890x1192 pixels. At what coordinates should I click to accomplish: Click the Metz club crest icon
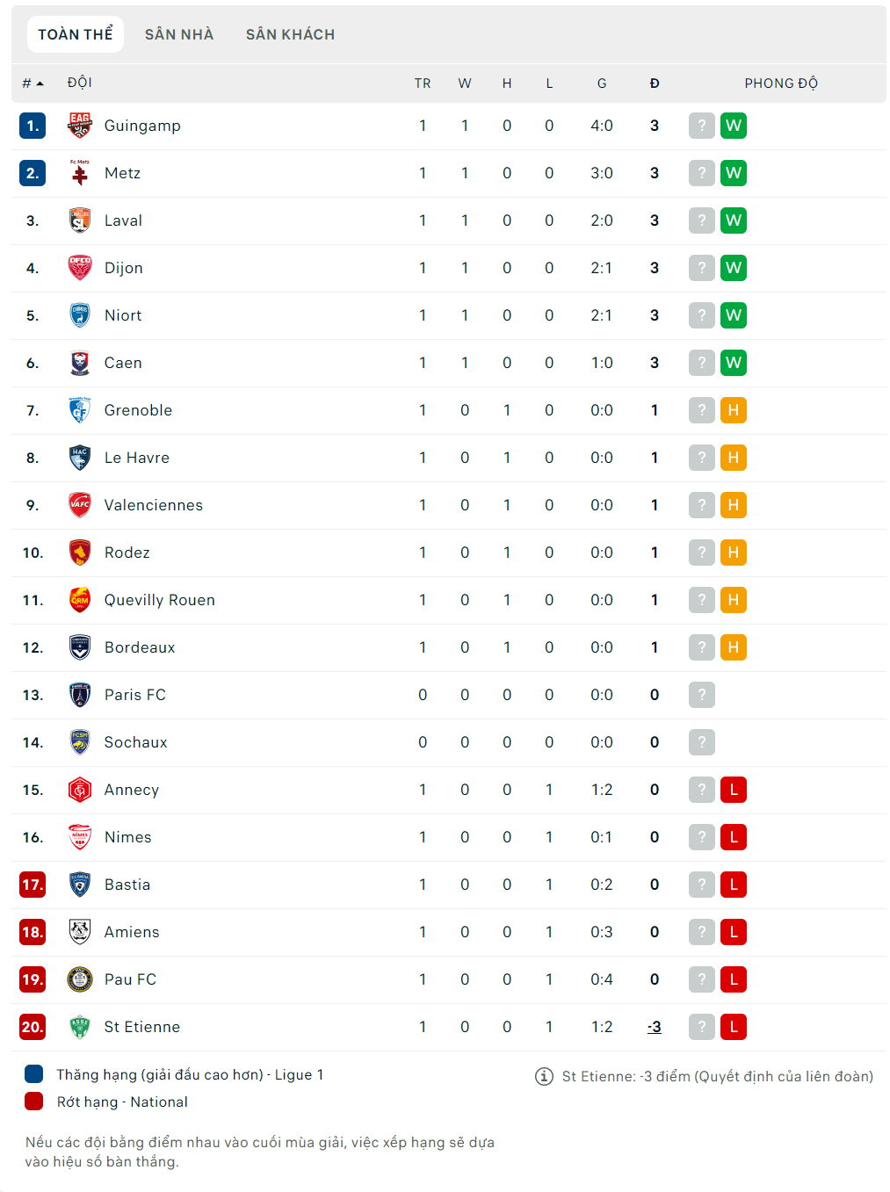(80, 173)
